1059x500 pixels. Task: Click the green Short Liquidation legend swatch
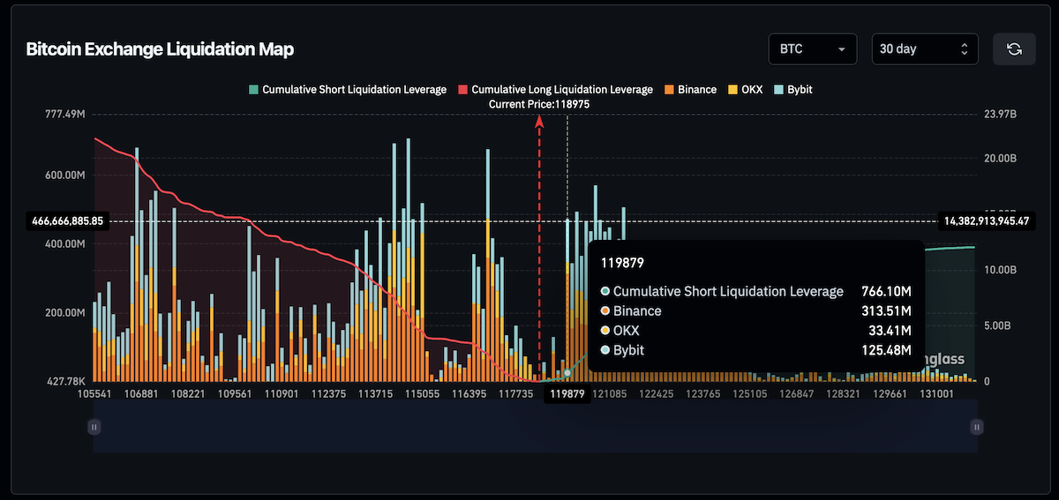pos(254,90)
